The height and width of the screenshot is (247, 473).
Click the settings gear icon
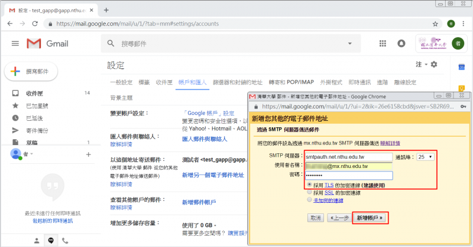click(x=434, y=64)
